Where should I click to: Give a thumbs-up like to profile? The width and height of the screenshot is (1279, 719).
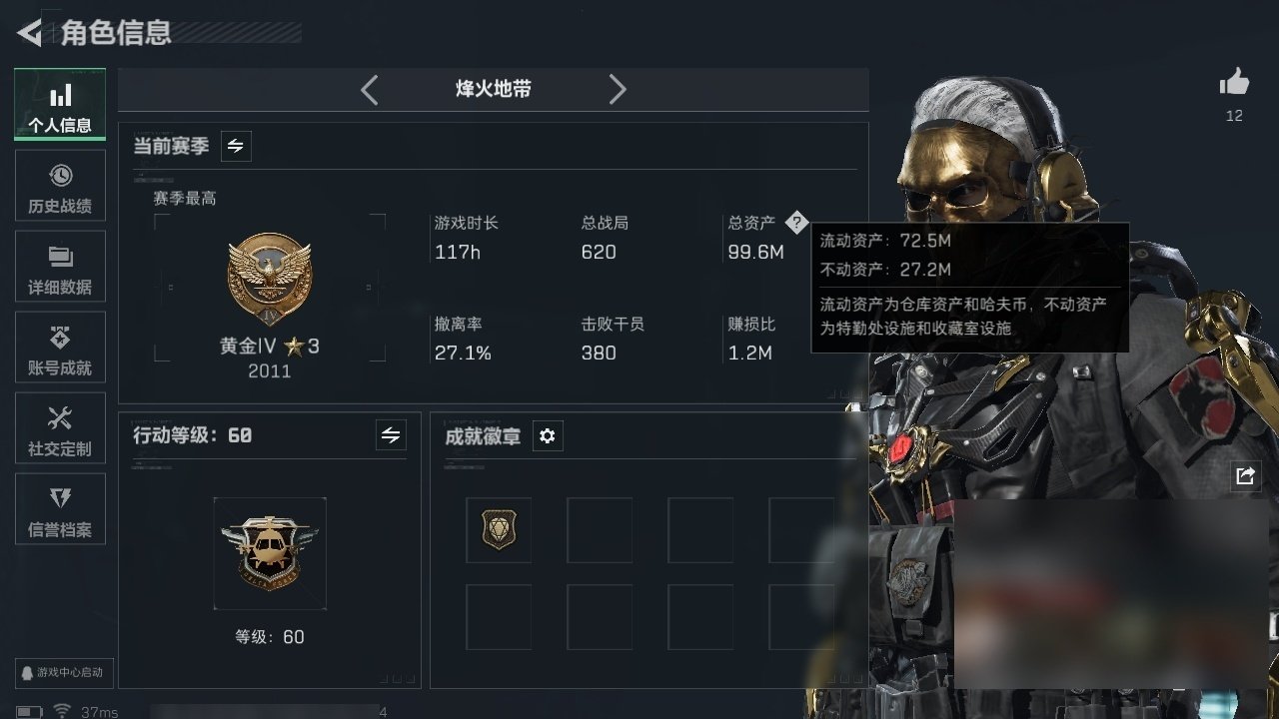(1234, 83)
